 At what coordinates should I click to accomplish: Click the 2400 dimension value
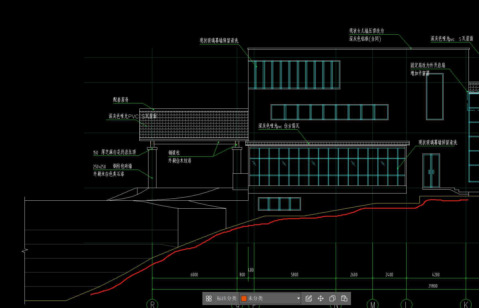[389, 275]
